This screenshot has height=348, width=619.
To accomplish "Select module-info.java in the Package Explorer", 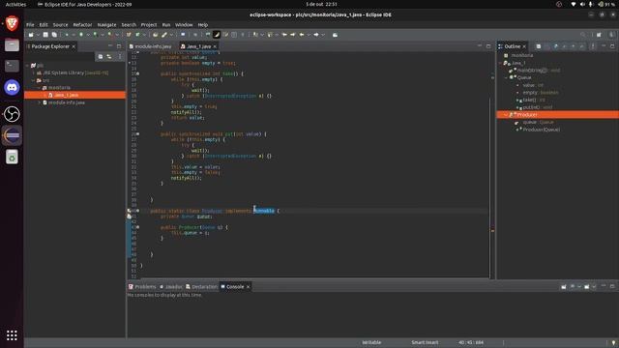I will (x=67, y=102).
